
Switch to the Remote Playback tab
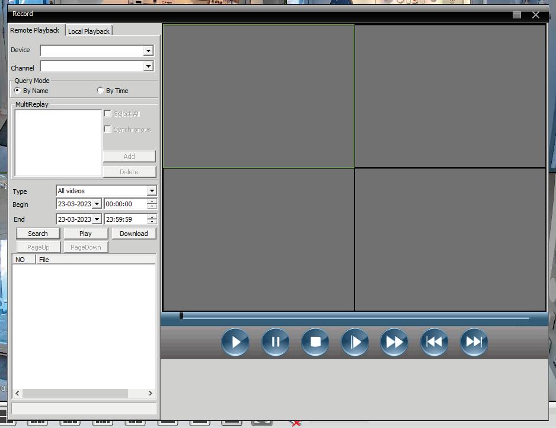point(35,30)
